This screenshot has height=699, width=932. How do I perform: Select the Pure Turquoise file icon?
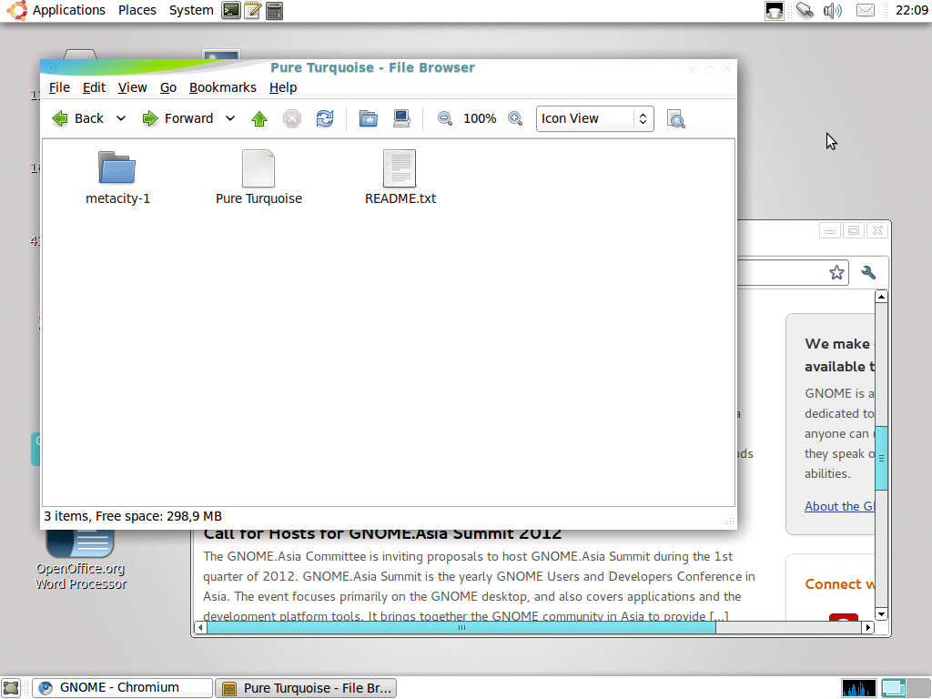point(258,168)
